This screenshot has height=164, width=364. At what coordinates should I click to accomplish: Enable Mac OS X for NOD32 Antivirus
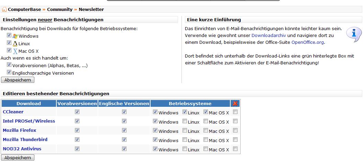coord(206,149)
